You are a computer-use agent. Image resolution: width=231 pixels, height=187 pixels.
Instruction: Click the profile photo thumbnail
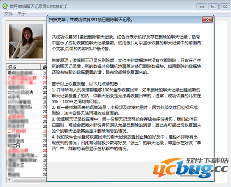pyautogui.click(x=26, y=41)
